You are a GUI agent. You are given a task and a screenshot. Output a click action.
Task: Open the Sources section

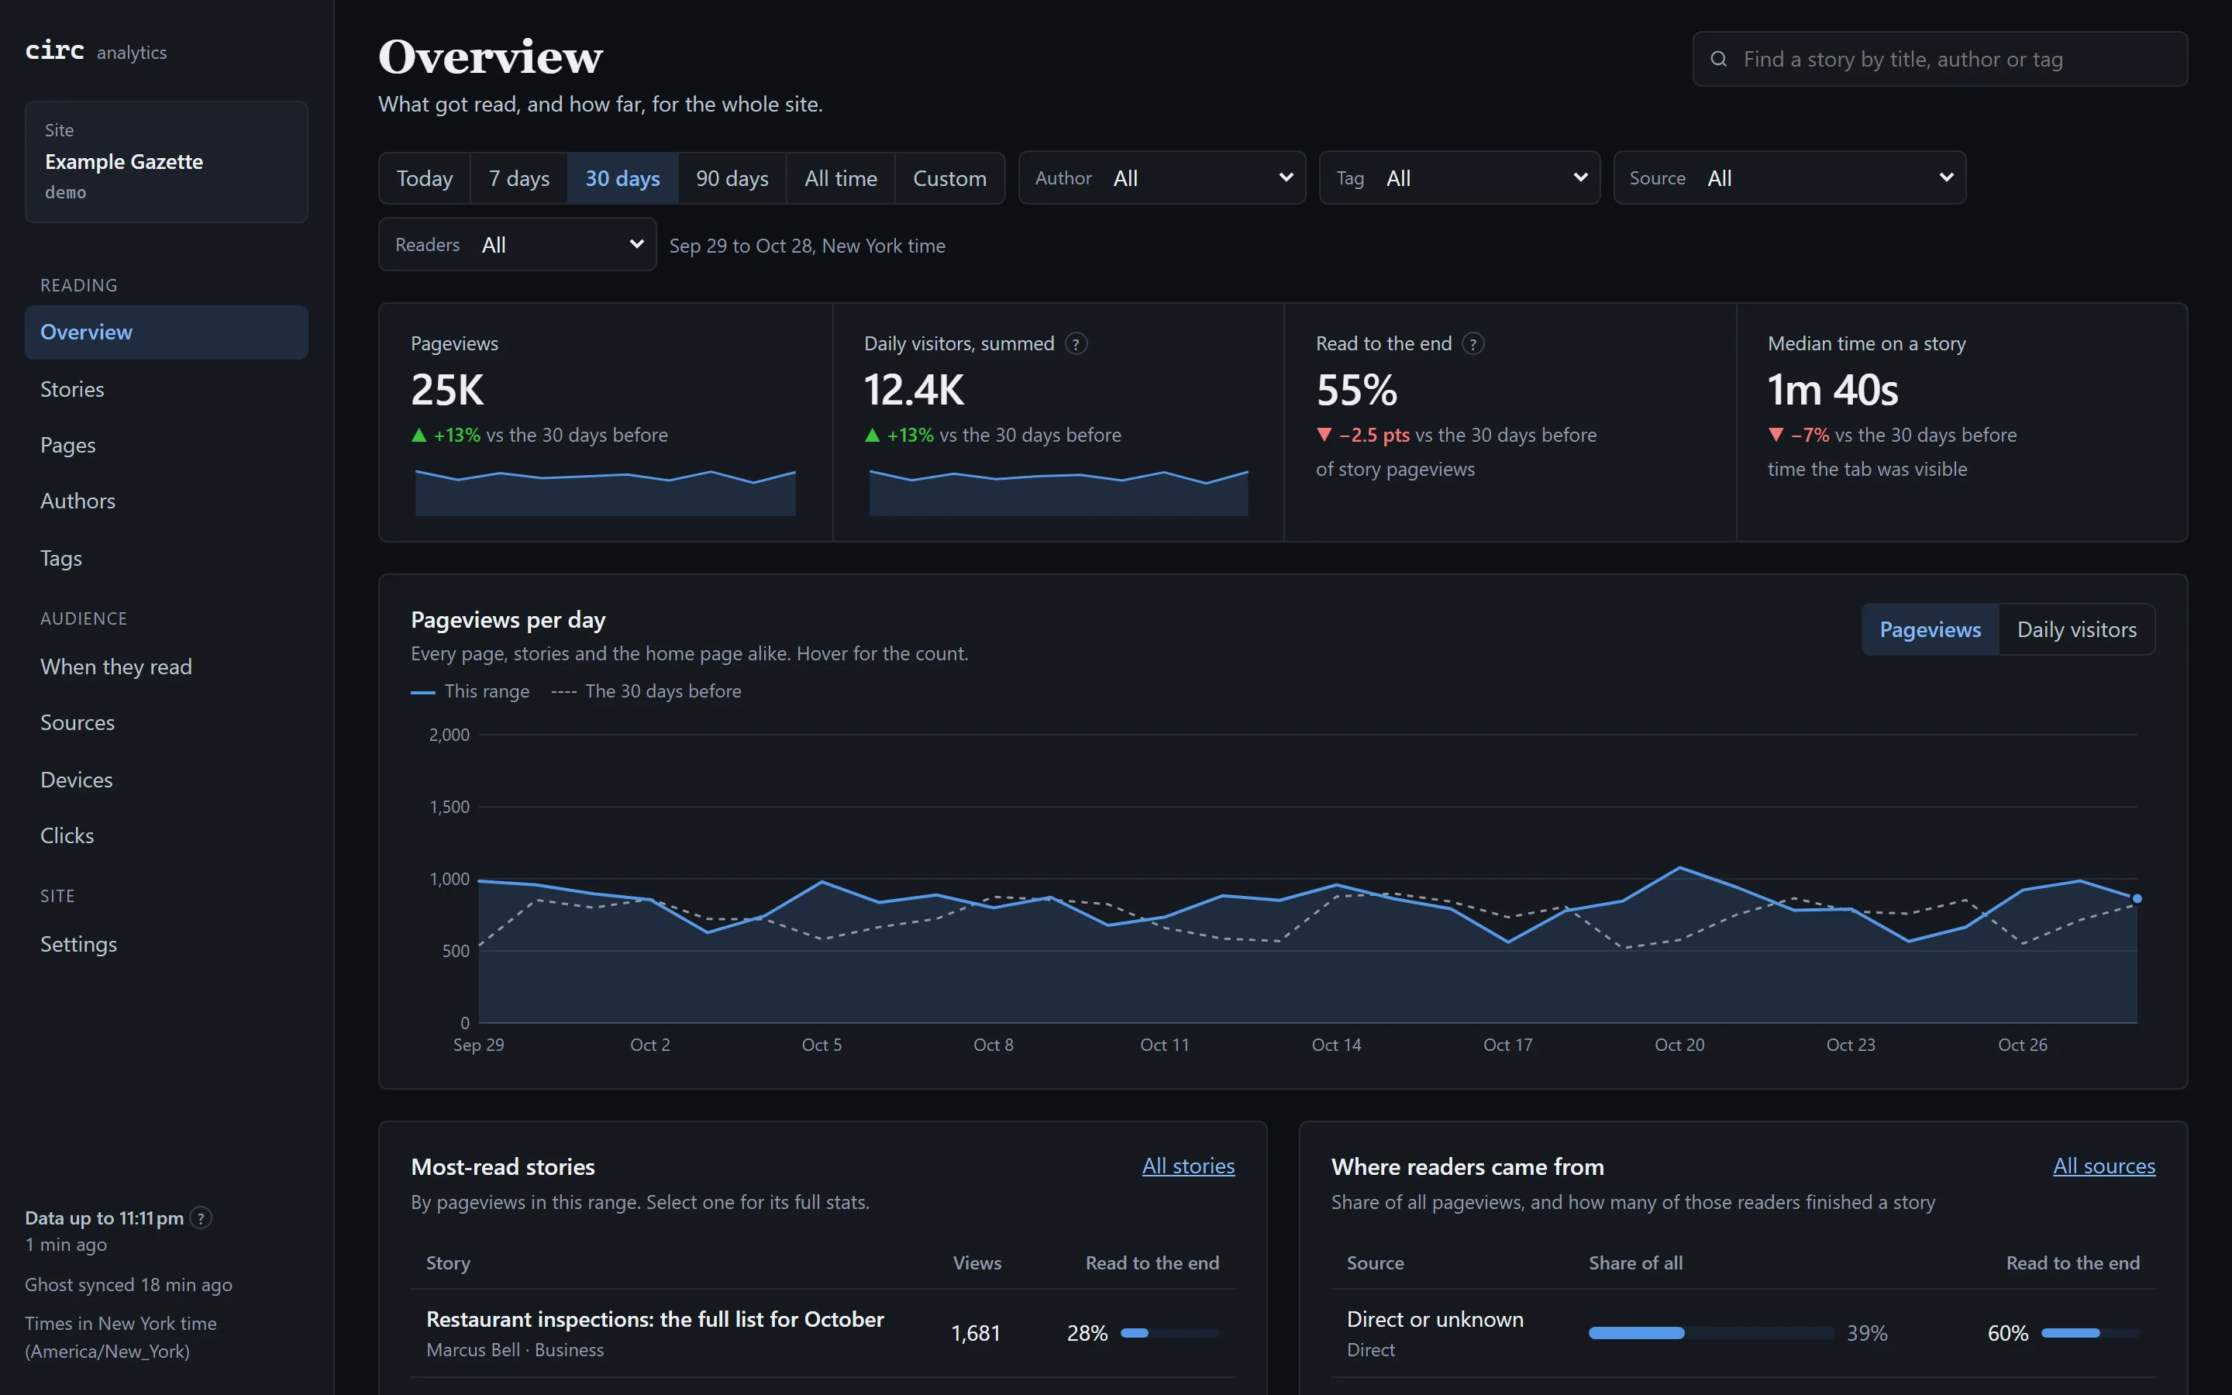[x=166, y=722]
